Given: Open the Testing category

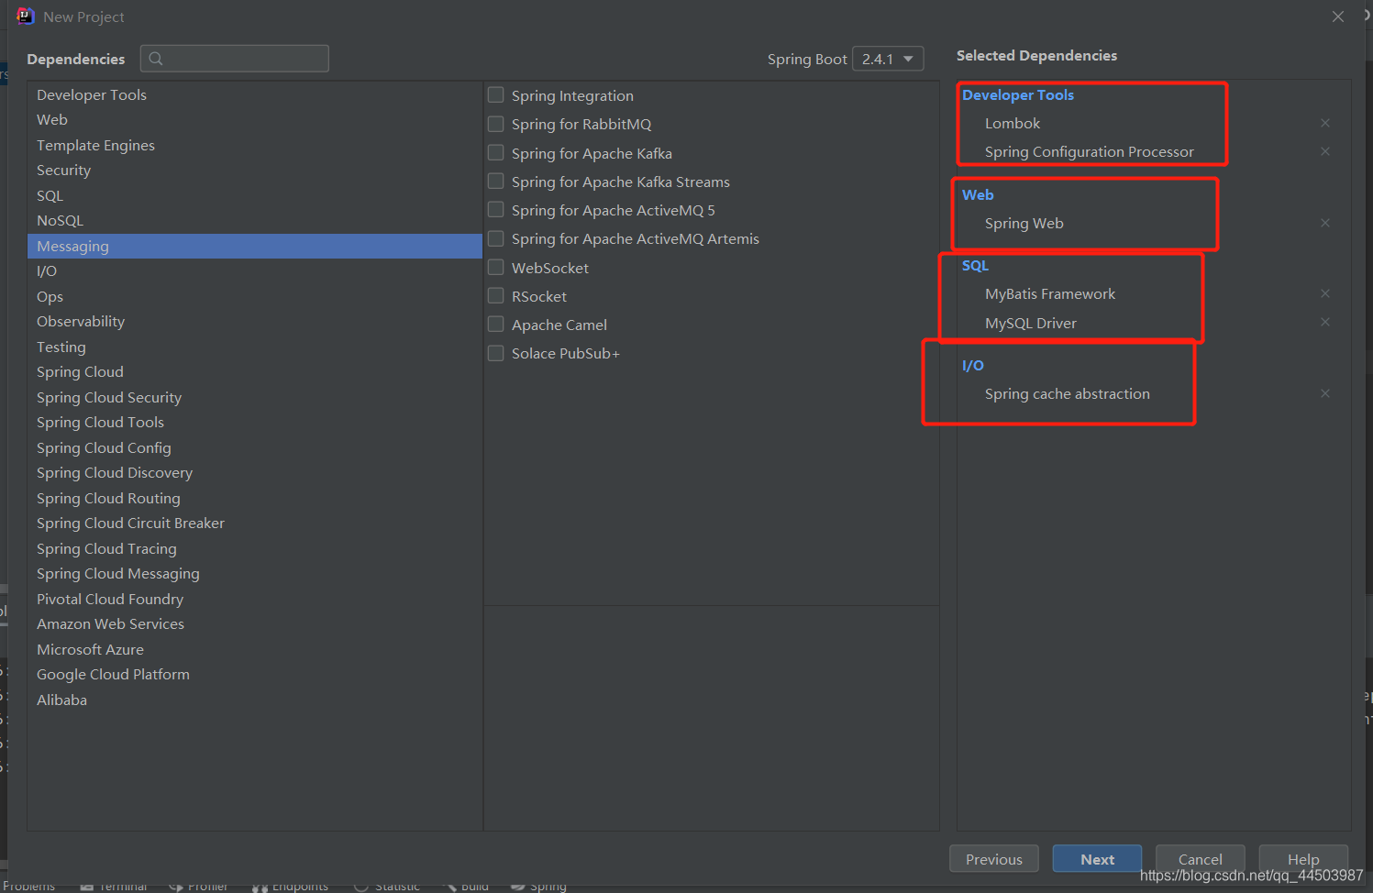Looking at the screenshot, I should pos(255,347).
